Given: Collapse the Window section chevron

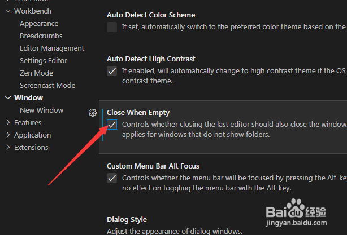Looking at the screenshot, I should 8,98.
